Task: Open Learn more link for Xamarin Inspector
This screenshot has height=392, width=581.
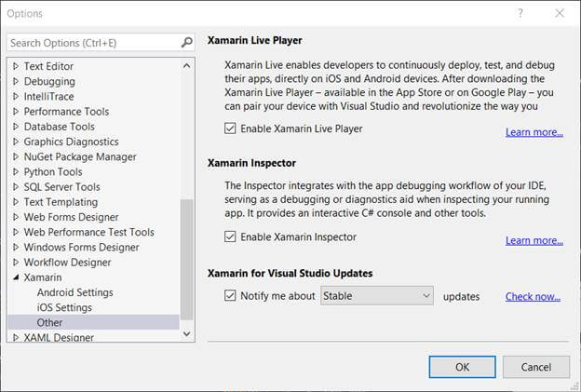Action: coord(534,240)
